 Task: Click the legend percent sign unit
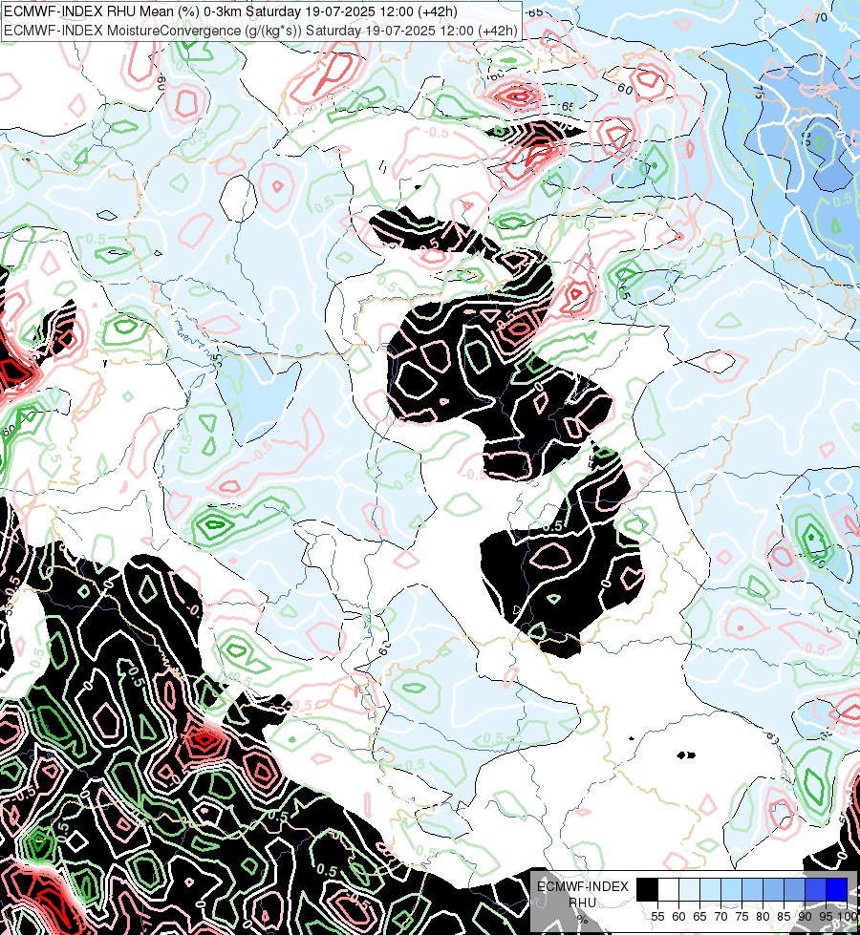[x=583, y=919]
